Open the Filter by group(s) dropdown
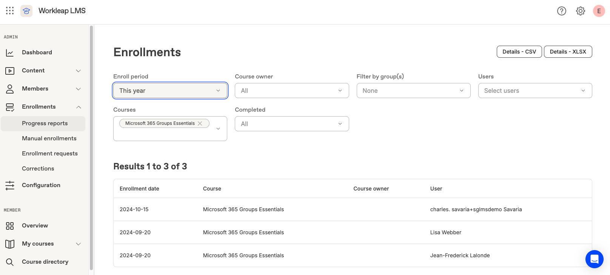 click(x=413, y=91)
